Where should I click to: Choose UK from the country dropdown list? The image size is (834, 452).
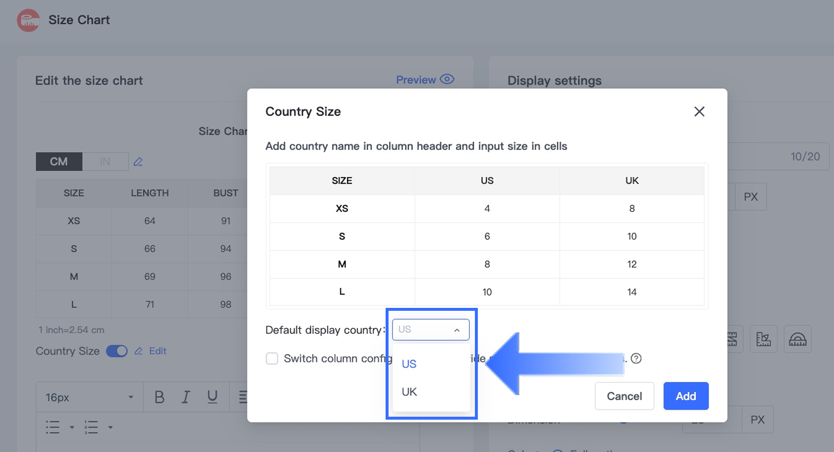410,392
